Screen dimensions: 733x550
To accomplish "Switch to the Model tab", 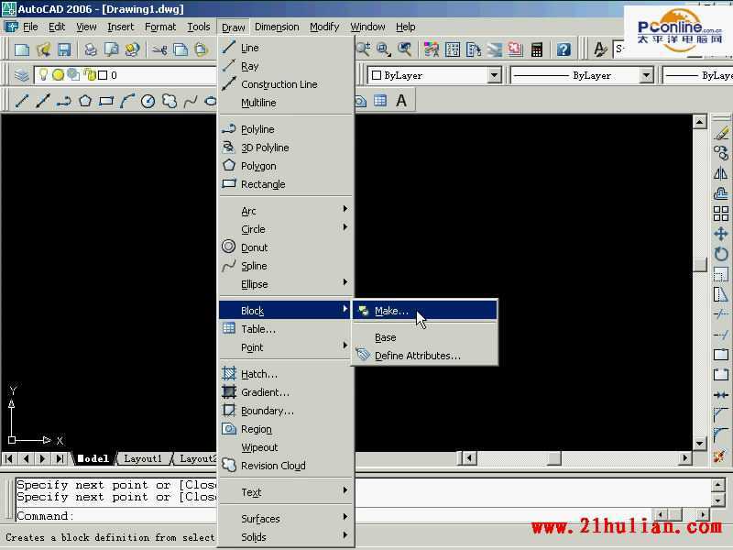I will click(93, 458).
